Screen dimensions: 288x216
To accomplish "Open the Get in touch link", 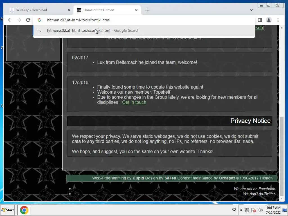I will 134,102.
